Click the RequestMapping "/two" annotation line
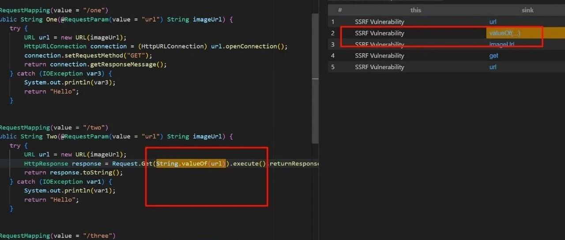This screenshot has height=240, width=565. [54, 128]
